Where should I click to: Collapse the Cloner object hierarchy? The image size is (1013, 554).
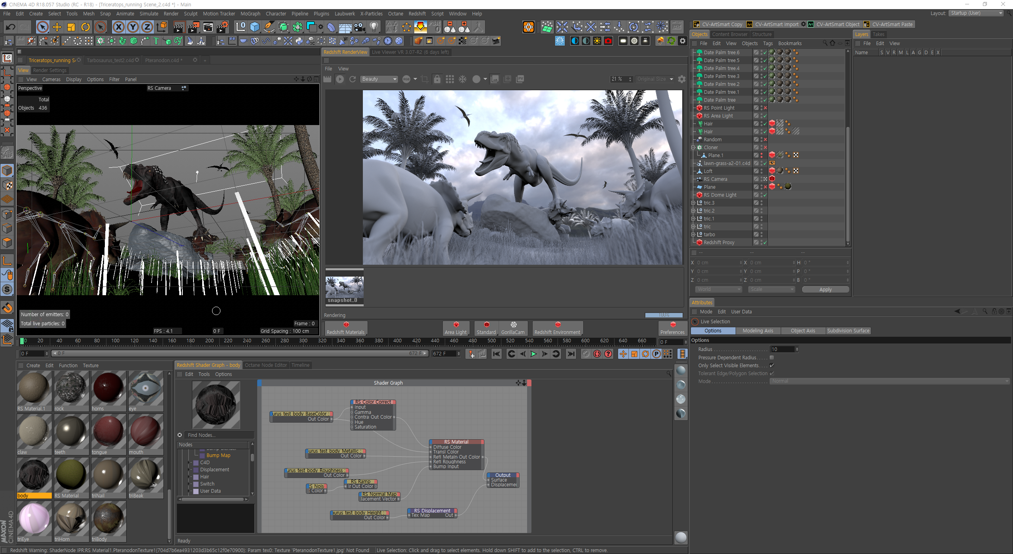pyautogui.click(x=693, y=147)
